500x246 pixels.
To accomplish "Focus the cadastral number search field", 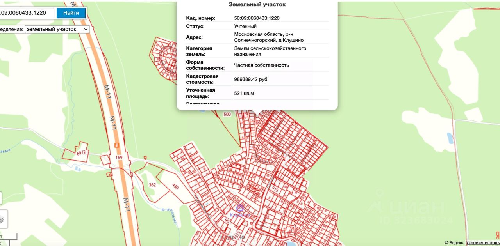I will (x=25, y=13).
